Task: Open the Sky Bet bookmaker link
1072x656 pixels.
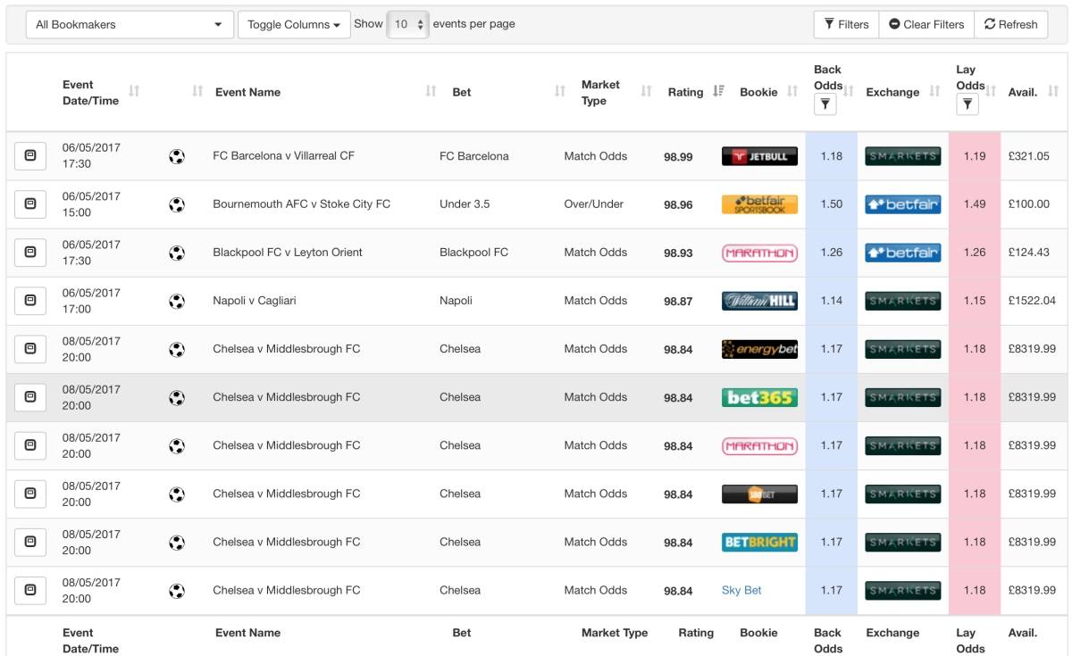Action: 741,590
